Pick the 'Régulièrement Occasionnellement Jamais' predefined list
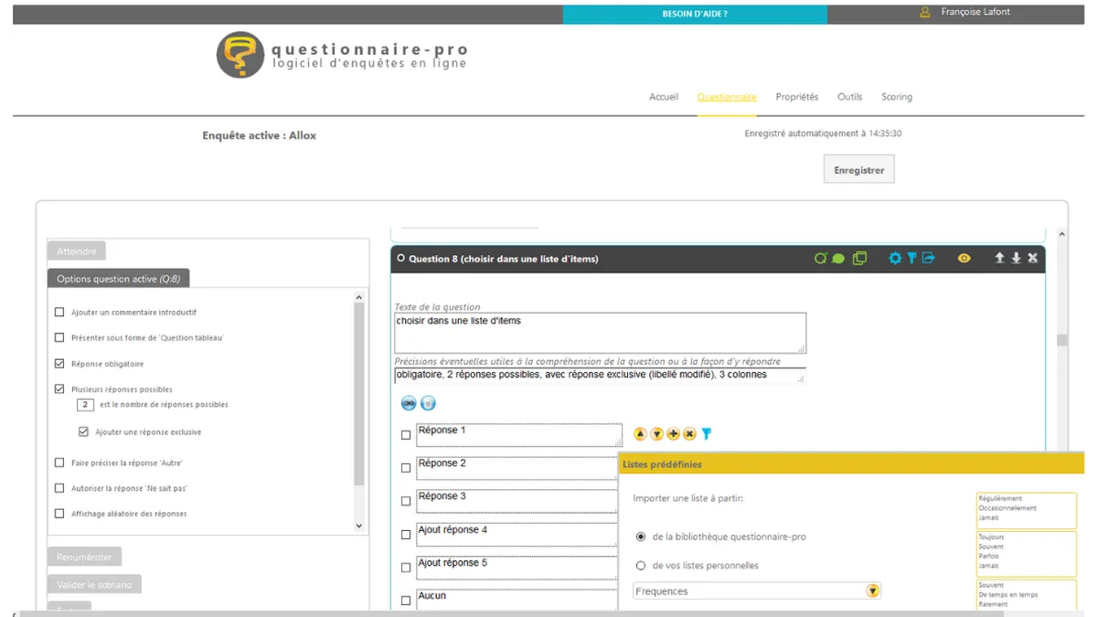The width and height of the screenshot is (1097, 617). (1027, 509)
